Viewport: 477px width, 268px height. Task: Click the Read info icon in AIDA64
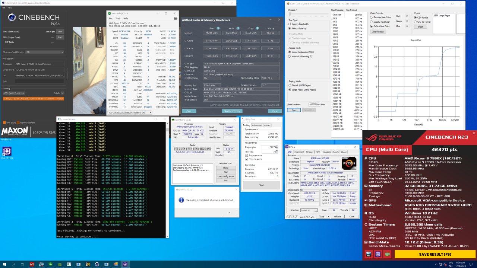(x=218, y=28)
